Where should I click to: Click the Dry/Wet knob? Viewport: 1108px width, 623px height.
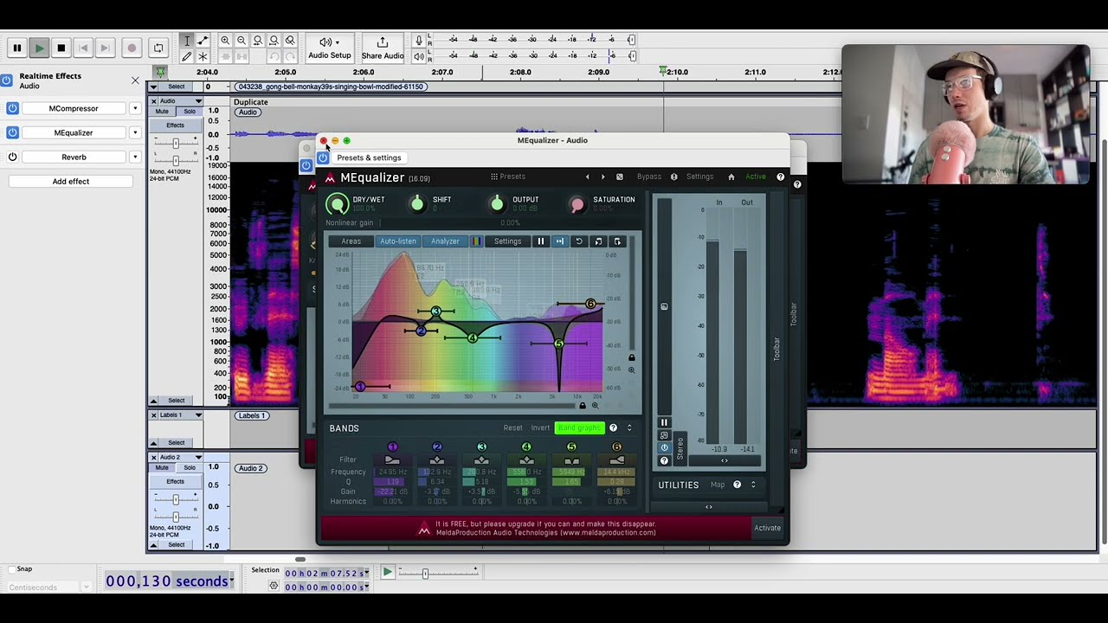click(338, 204)
